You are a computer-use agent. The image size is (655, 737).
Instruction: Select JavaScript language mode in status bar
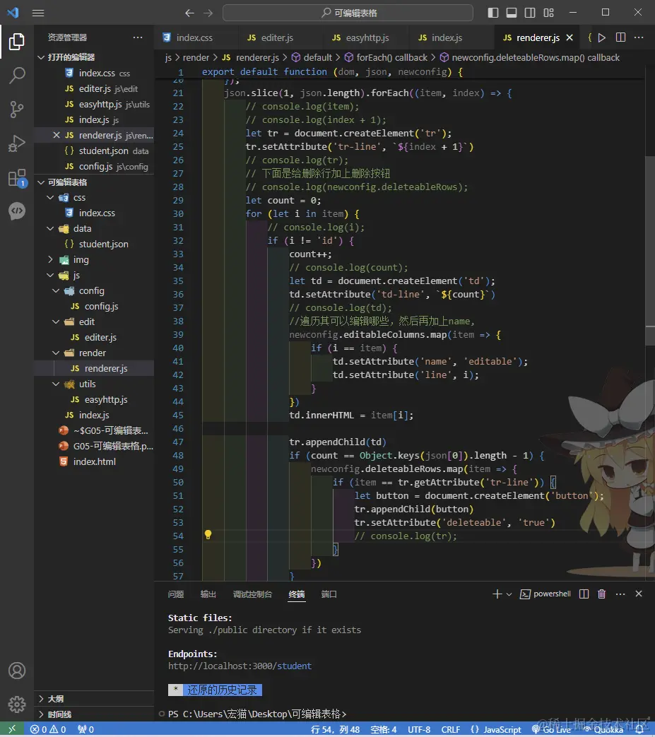point(497,729)
